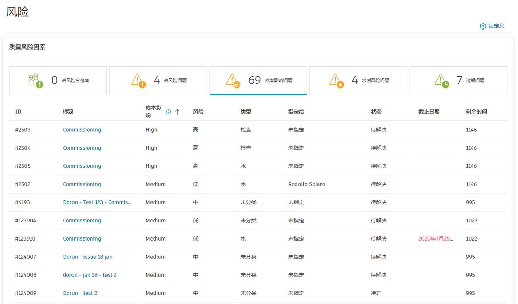Click the 风险 column header
Image resolution: width=518 pixels, height=304 pixels.
click(198, 112)
